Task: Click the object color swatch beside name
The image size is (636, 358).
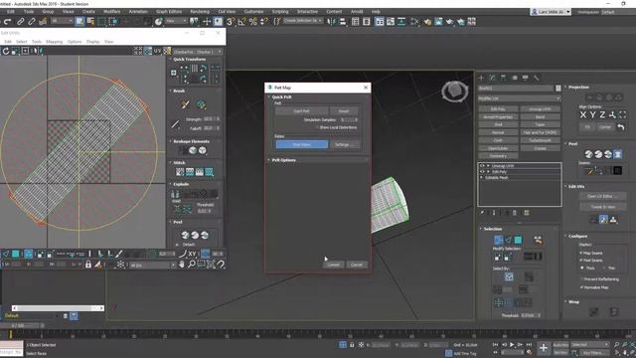Action: [x=558, y=89]
